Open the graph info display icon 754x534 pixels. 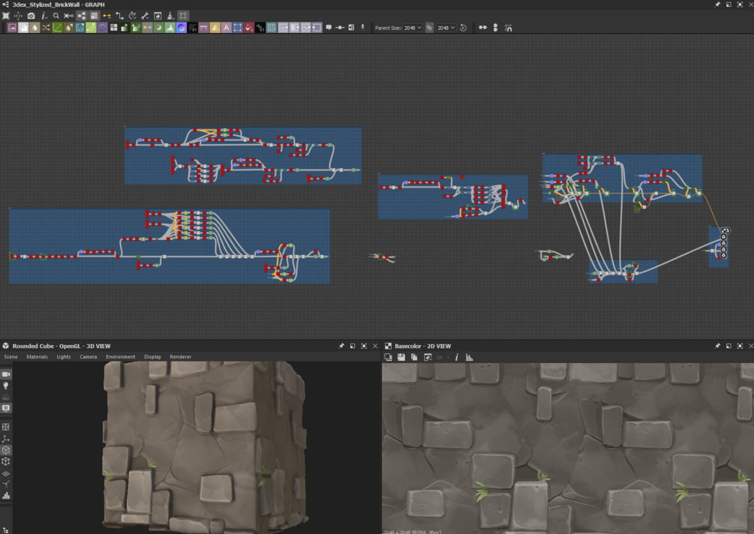(x=44, y=16)
